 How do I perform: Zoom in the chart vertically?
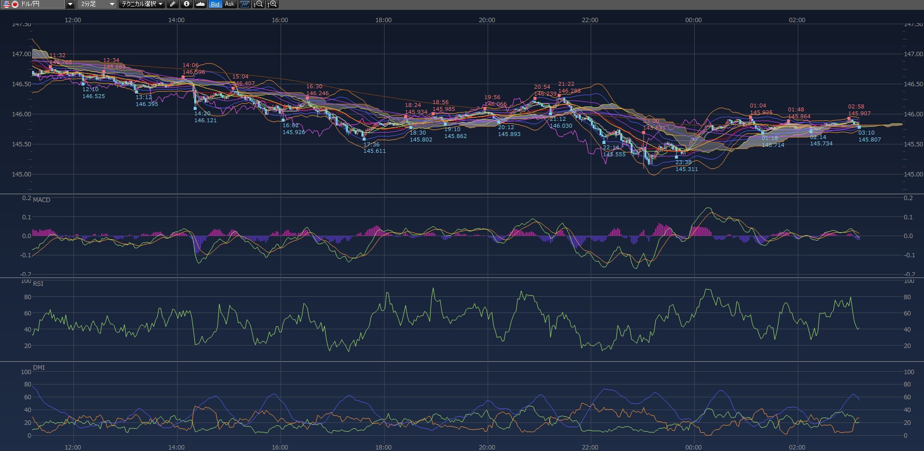272,4
